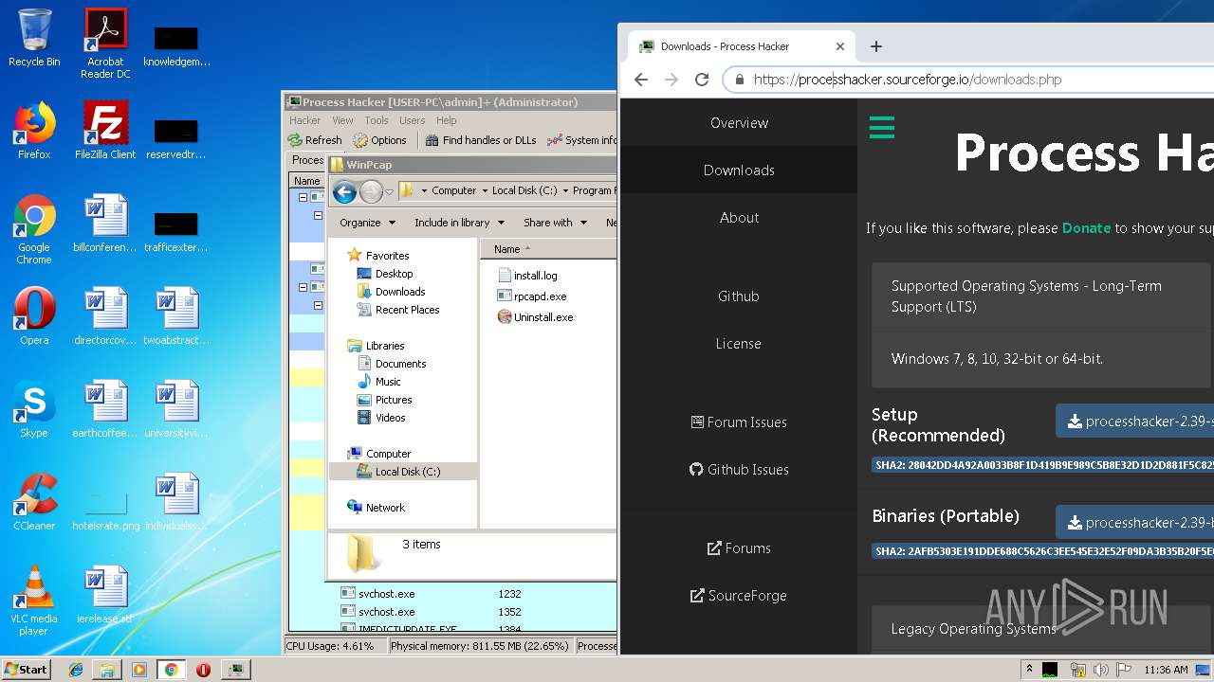
Task: Select the rpcapd.exe file
Action: pos(531,296)
